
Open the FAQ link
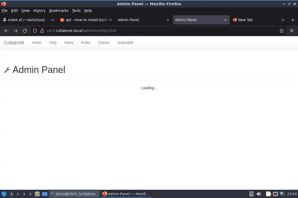pos(53,43)
